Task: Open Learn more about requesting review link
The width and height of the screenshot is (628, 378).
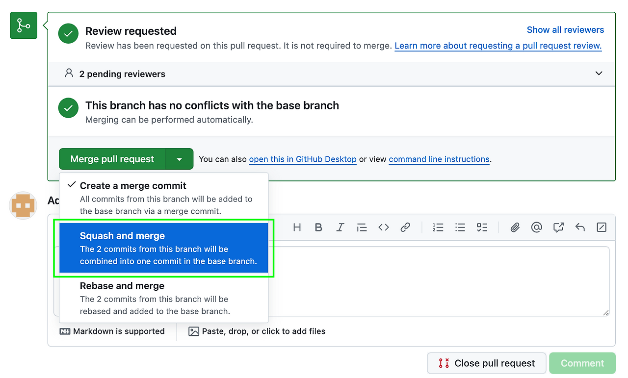Action: pos(498,46)
